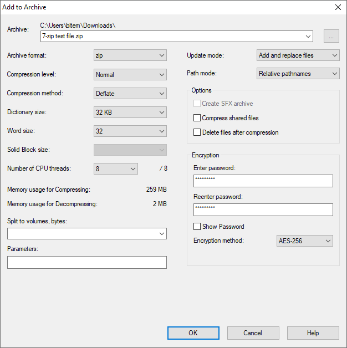Open the Word size dropdown
Image resolution: width=347 pixels, height=348 pixels.
[130, 131]
